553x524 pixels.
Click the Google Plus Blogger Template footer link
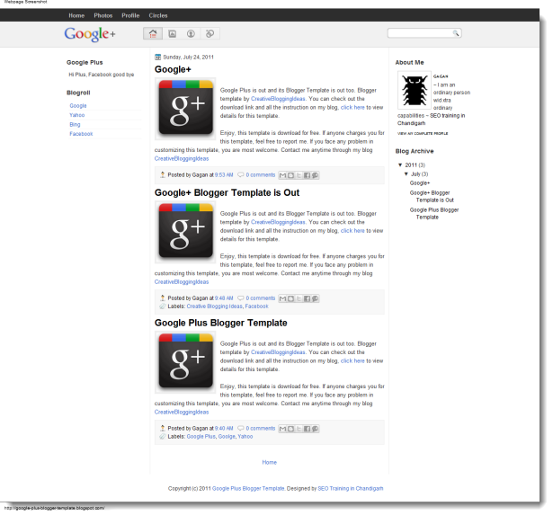pos(248,488)
